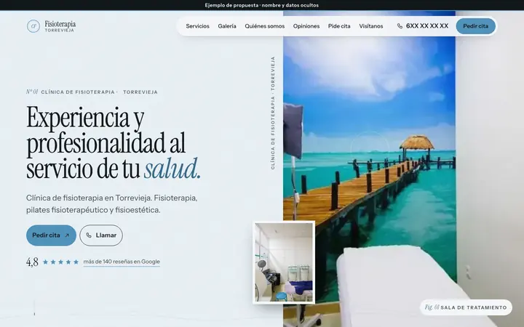Image resolution: width=524 pixels, height=327 pixels.
Task: Click the vertical Clínica de Fisioterapia · Torrevieja text
Action: point(273,113)
